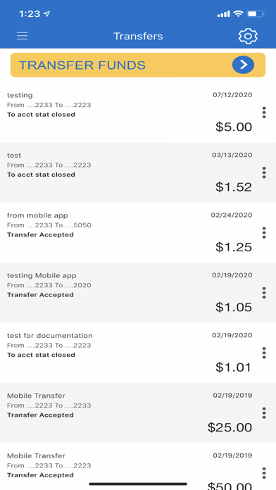Open the hamburger navigation menu
The width and height of the screenshot is (276, 490).
23,36
